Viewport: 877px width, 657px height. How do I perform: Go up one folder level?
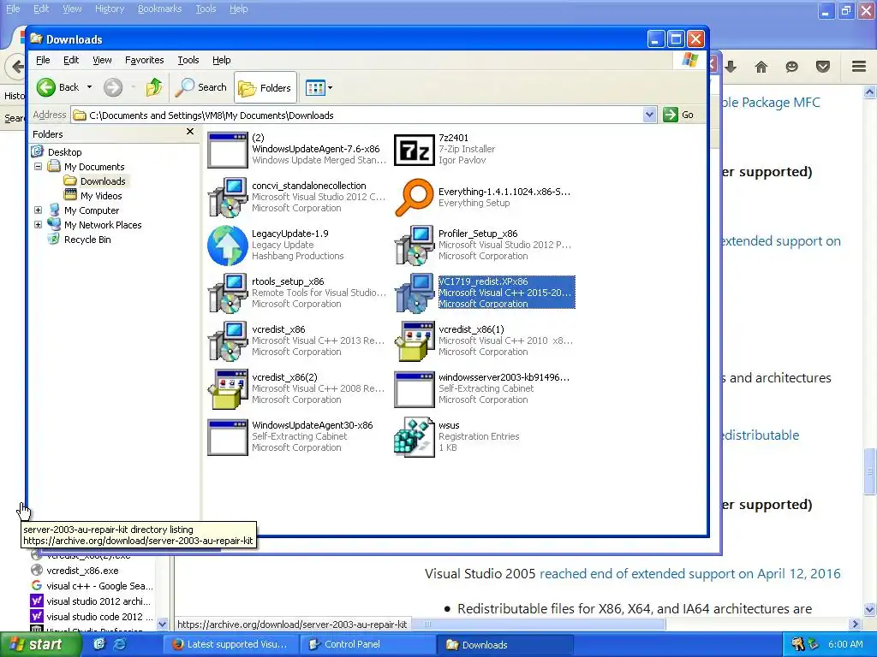point(154,87)
